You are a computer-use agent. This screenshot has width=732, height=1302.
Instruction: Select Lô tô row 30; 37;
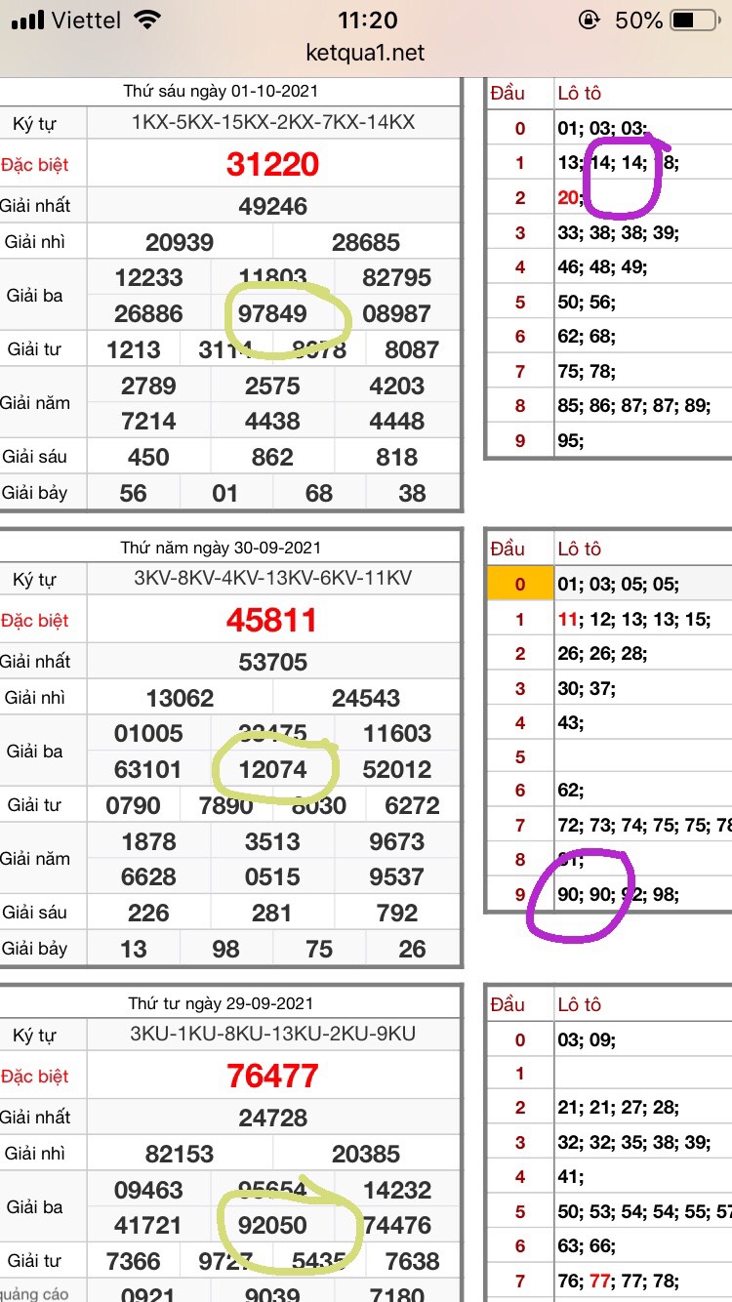coord(587,688)
